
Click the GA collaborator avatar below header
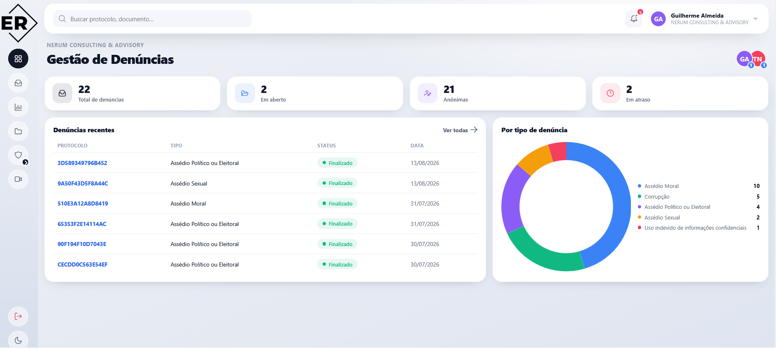pos(744,59)
